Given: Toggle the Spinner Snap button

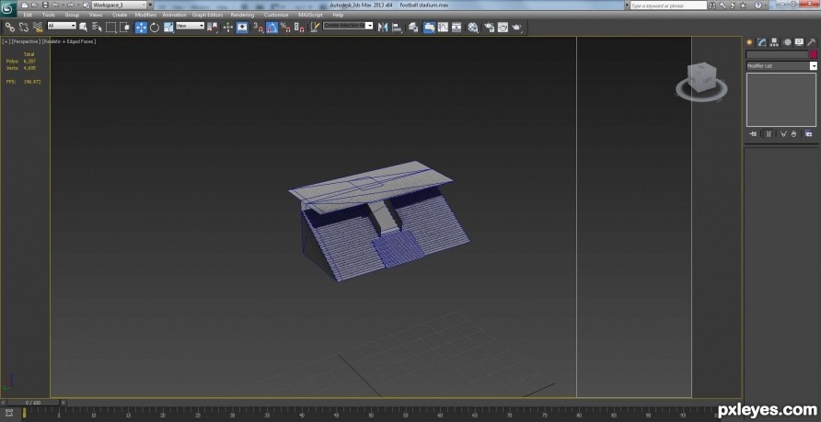Looking at the screenshot, I should (x=299, y=28).
